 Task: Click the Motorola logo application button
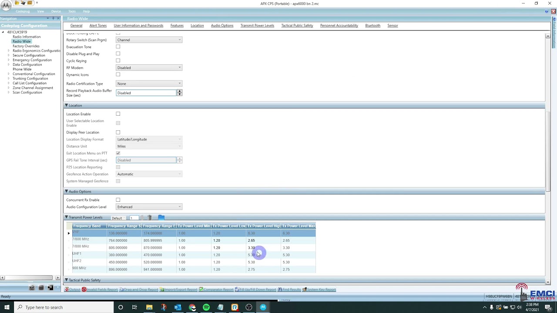(6, 5)
